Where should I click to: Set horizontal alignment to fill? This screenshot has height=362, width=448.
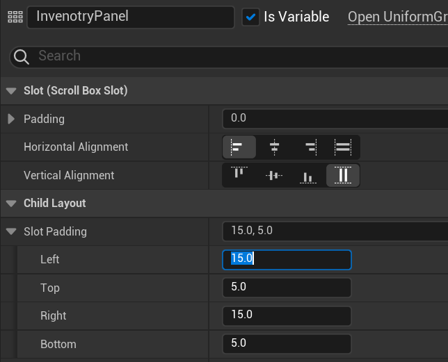click(342, 147)
